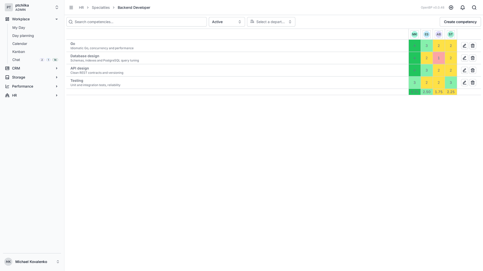Viewport: 483px width, 271px height.
Task: Click the Database design competency title
Action: pos(85,56)
